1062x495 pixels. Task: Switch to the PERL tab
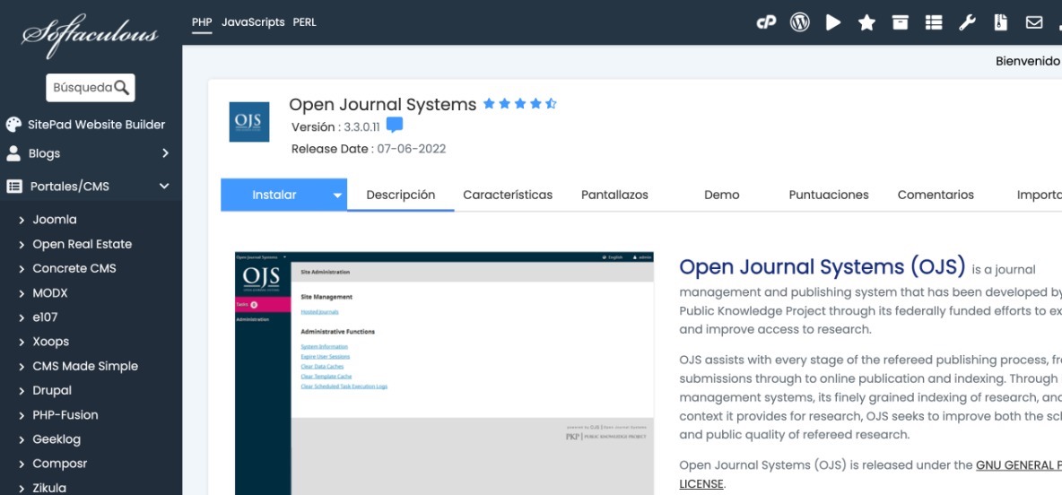[305, 22]
